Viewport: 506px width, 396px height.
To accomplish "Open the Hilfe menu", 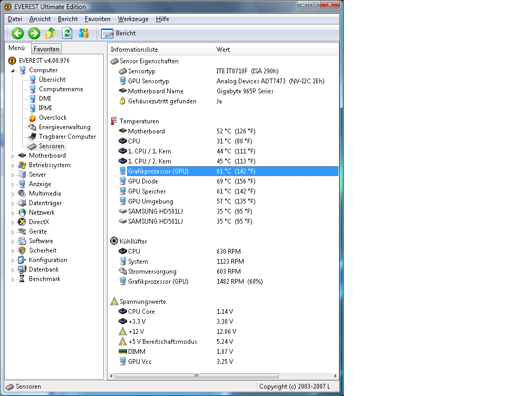I will [162, 19].
